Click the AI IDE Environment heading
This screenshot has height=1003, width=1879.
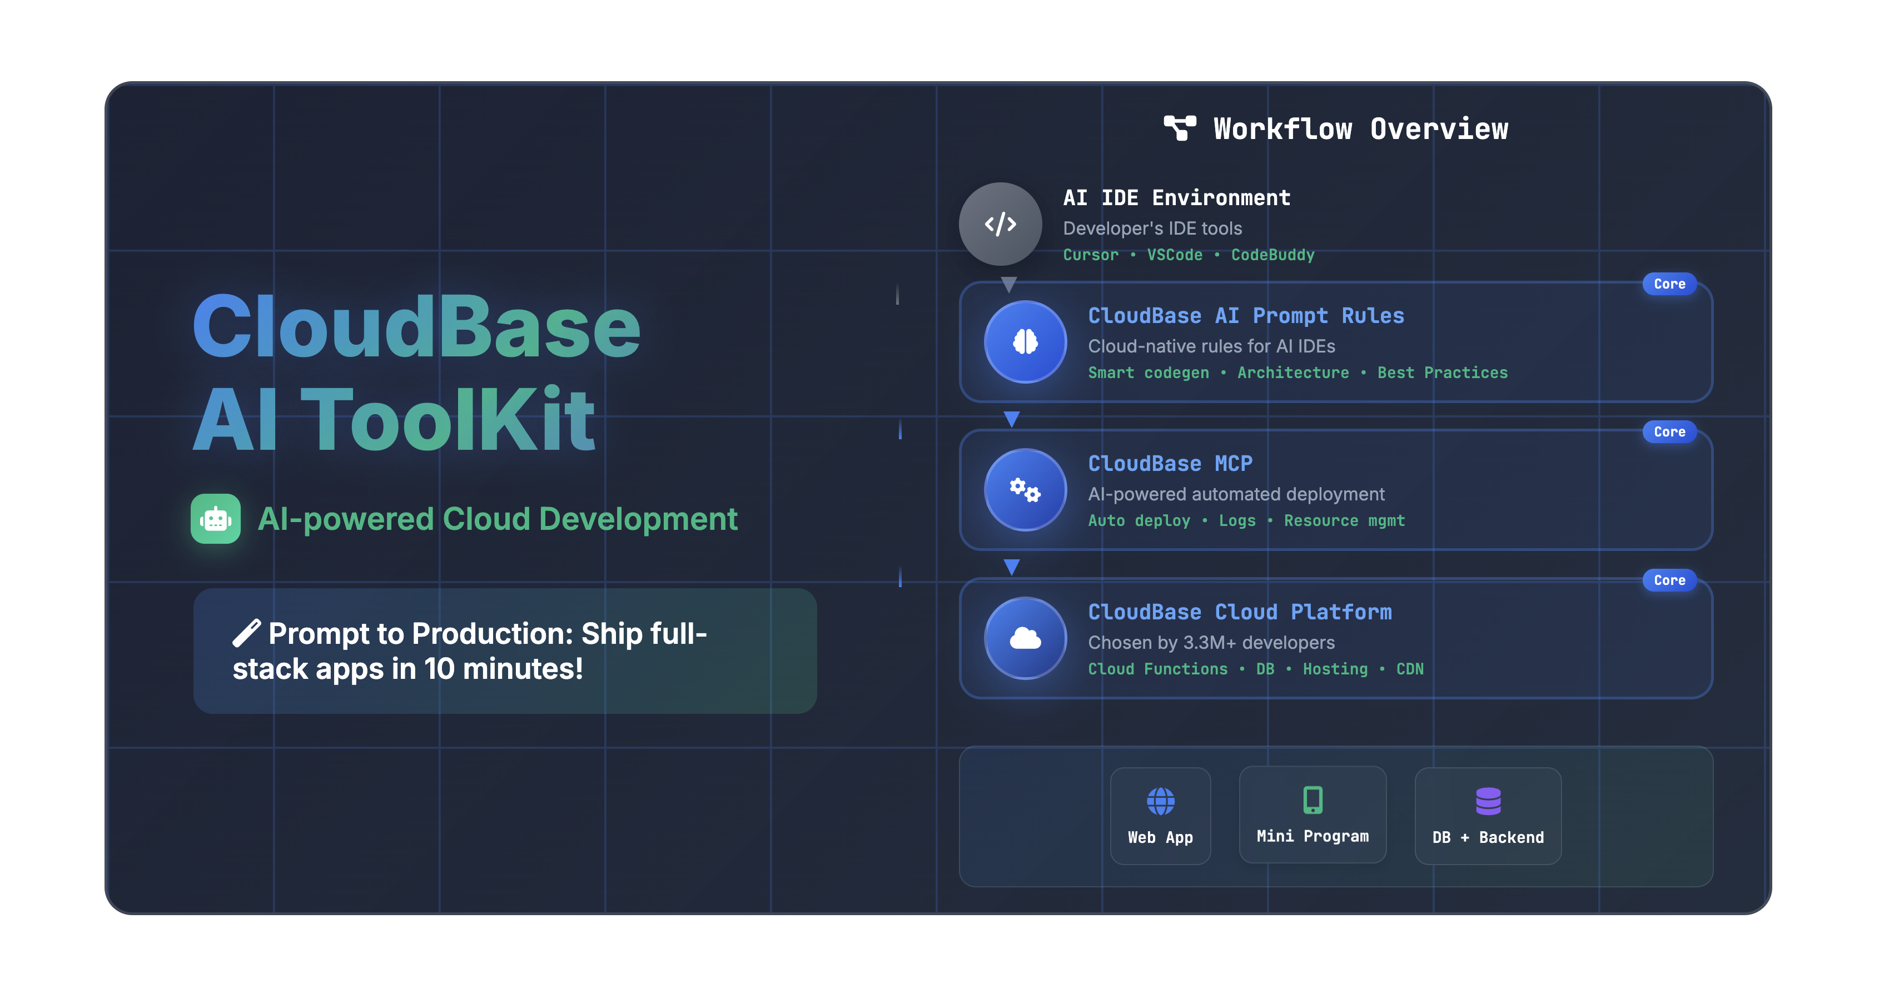tap(1176, 198)
